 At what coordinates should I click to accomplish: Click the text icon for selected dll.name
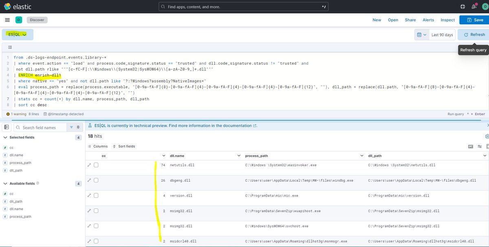tap(4, 155)
